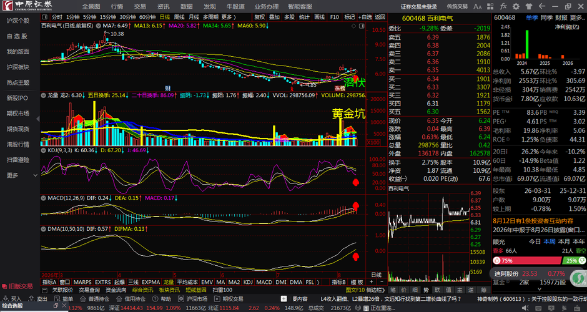Click the diamond icon at chart top-right

(354, 26)
